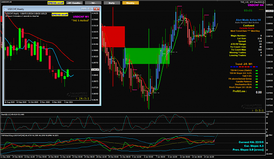274x159 pixels.
Task: Toggle APB/HA on/off on main H4 chart
Action: [56, 3]
